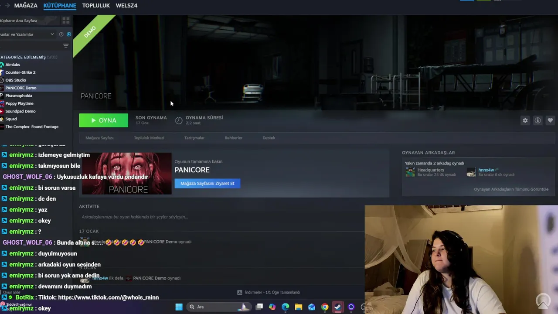Viewport: 558px width, 314px height.
Task: Open game settings gear icon
Action: (x=525, y=120)
